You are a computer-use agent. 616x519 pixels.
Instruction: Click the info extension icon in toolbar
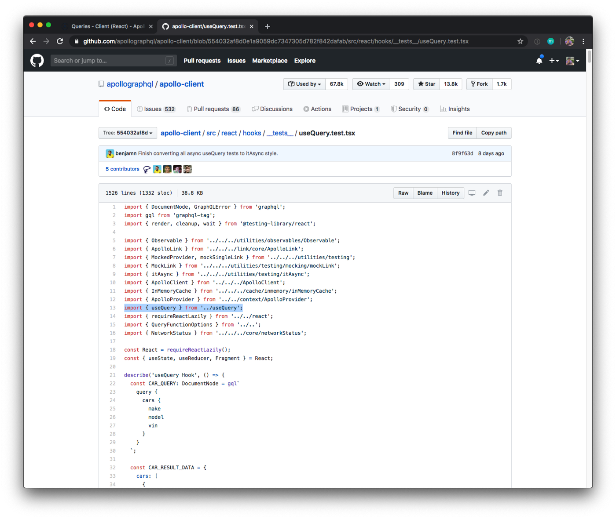[x=537, y=41]
